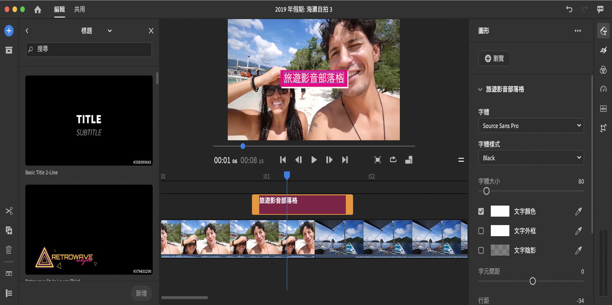Click the preview scrubber handle
612x305 pixels.
(x=243, y=146)
